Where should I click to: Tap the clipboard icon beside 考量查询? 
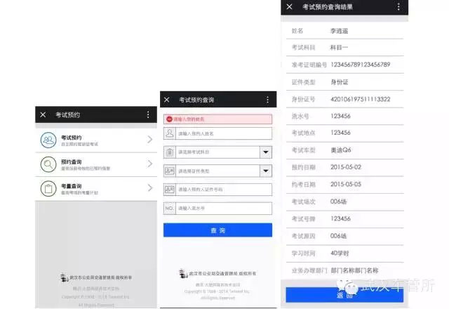click(x=48, y=189)
